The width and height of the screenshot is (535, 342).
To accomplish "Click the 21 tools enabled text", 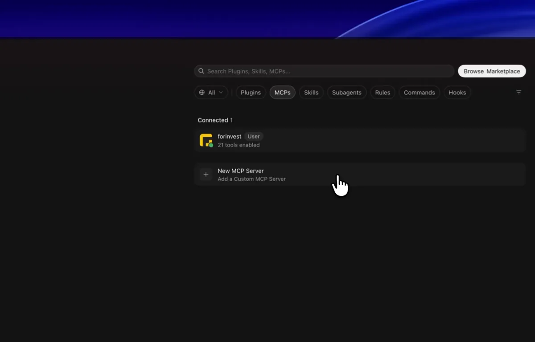I will tap(239, 145).
